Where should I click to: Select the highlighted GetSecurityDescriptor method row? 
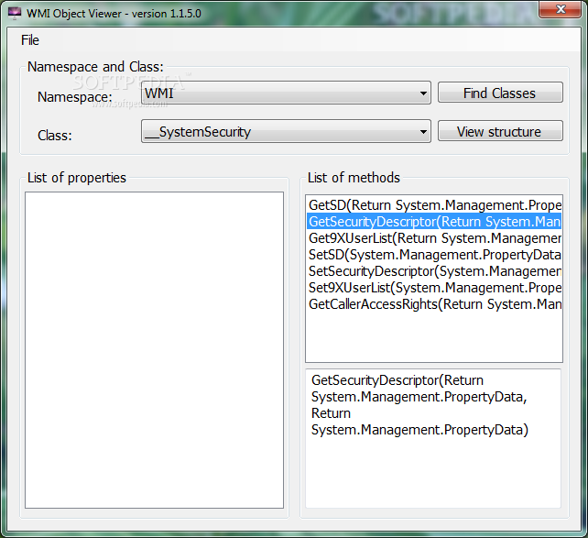tap(434, 222)
